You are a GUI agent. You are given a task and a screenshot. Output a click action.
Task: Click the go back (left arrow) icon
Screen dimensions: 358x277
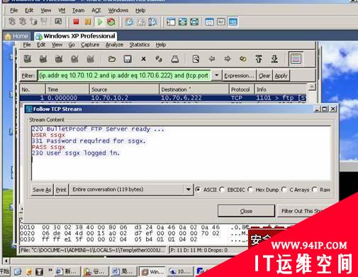tap(212, 58)
